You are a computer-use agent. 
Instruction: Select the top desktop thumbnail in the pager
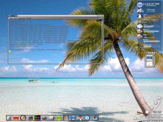tap(149, 58)
